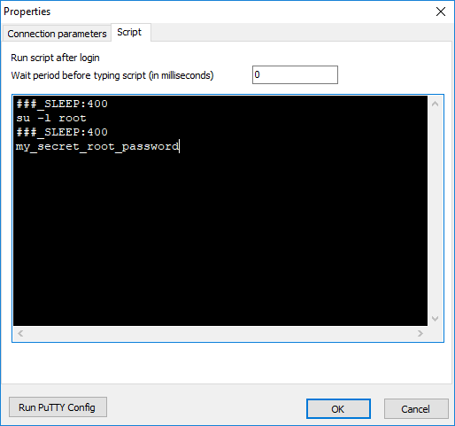
Task: Click the empty area of the script editor
Action: [x=220, y=236]
